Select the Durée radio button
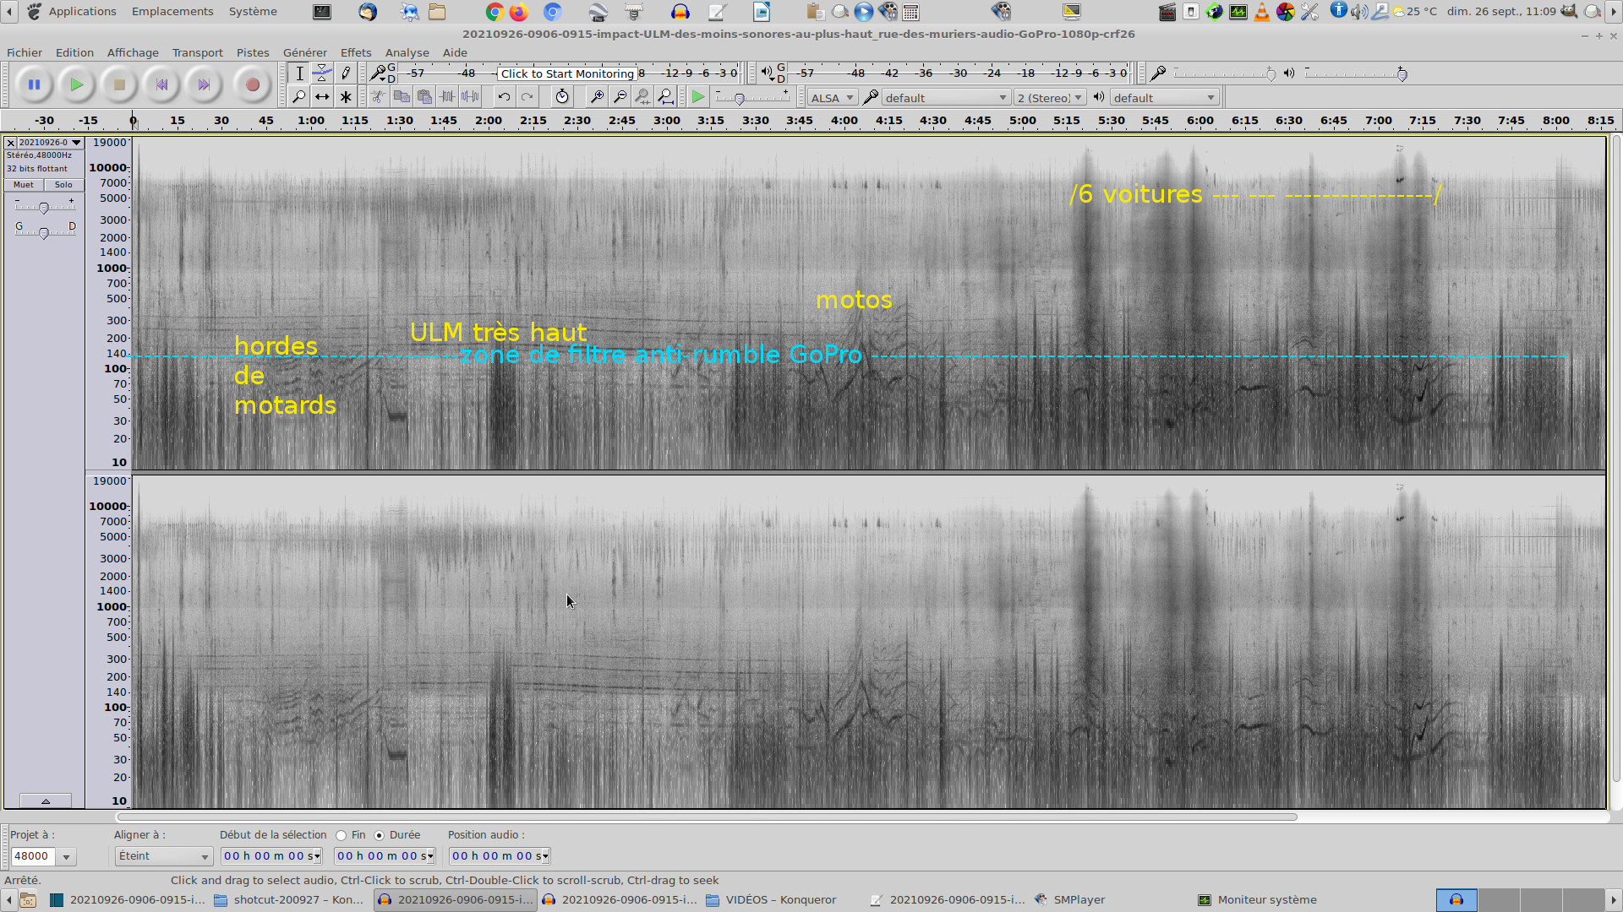1623x912 pixels. (x=380, y=835)
